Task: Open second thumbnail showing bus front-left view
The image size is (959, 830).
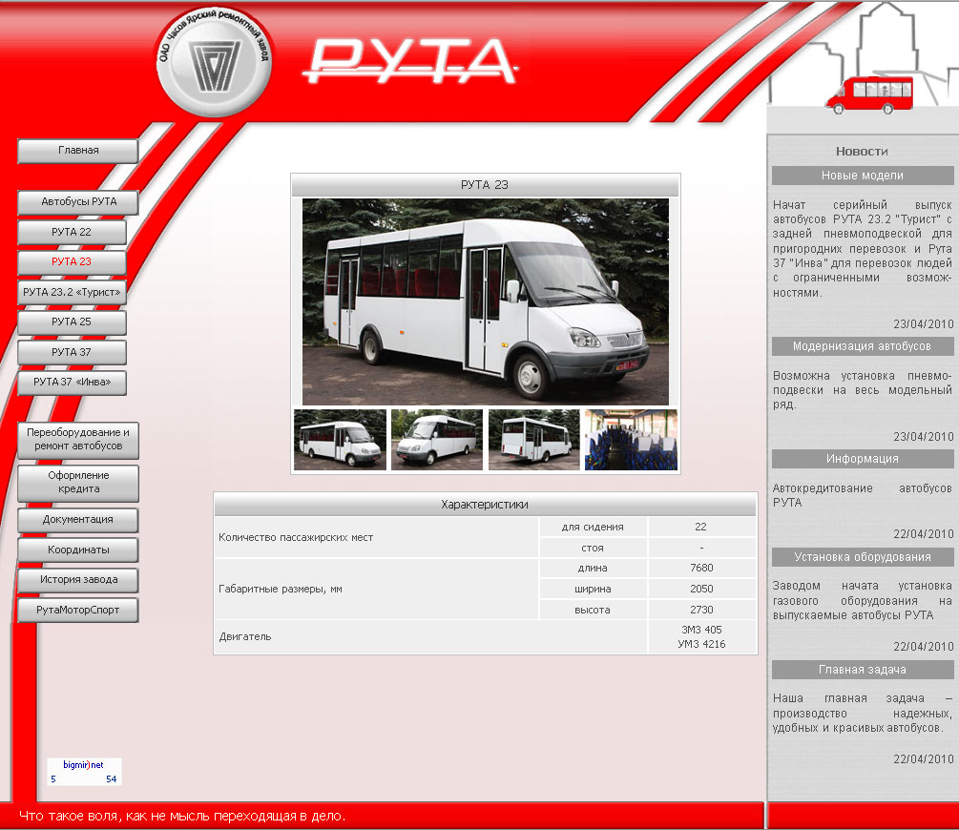Action: 437,440
